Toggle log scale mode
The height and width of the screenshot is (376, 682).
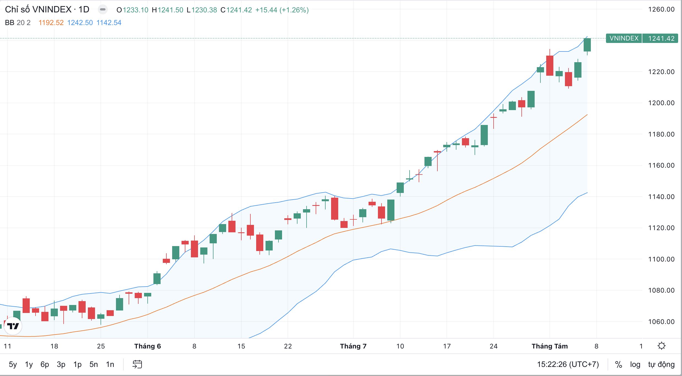[635, 364]
